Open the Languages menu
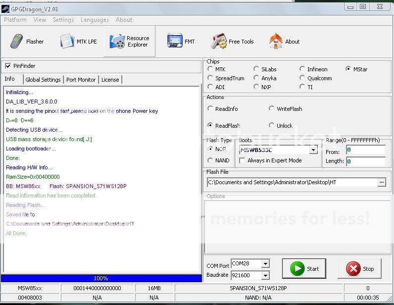The image size is (394, 305). pyautogui.click(x=95, y=20)
